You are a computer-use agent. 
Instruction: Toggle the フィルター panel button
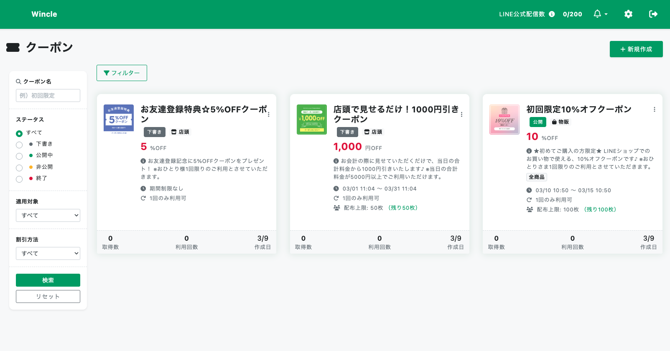(x=122, y=73)
